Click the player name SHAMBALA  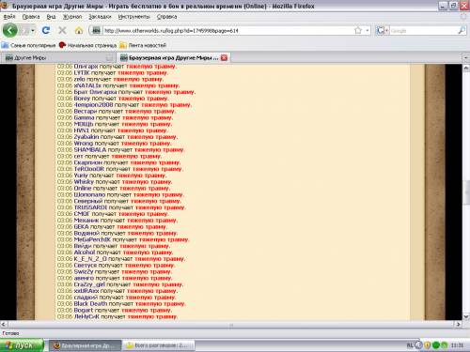90,150
